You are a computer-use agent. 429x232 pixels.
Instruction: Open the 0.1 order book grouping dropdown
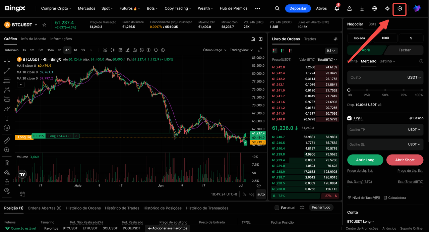pos(331,51)
